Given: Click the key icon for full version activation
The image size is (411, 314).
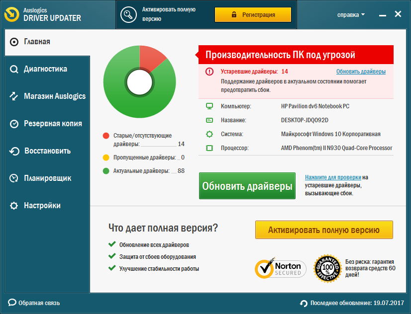Looking at the screenshot, I should (x=128, y=14).
